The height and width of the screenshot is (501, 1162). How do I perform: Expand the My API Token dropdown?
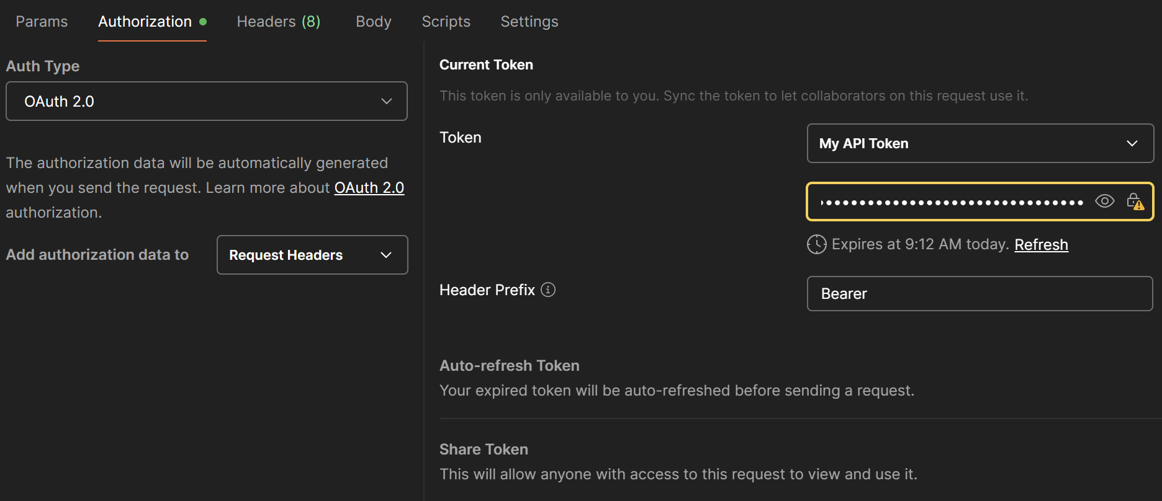pyautogui.click(x=980, y=143)
